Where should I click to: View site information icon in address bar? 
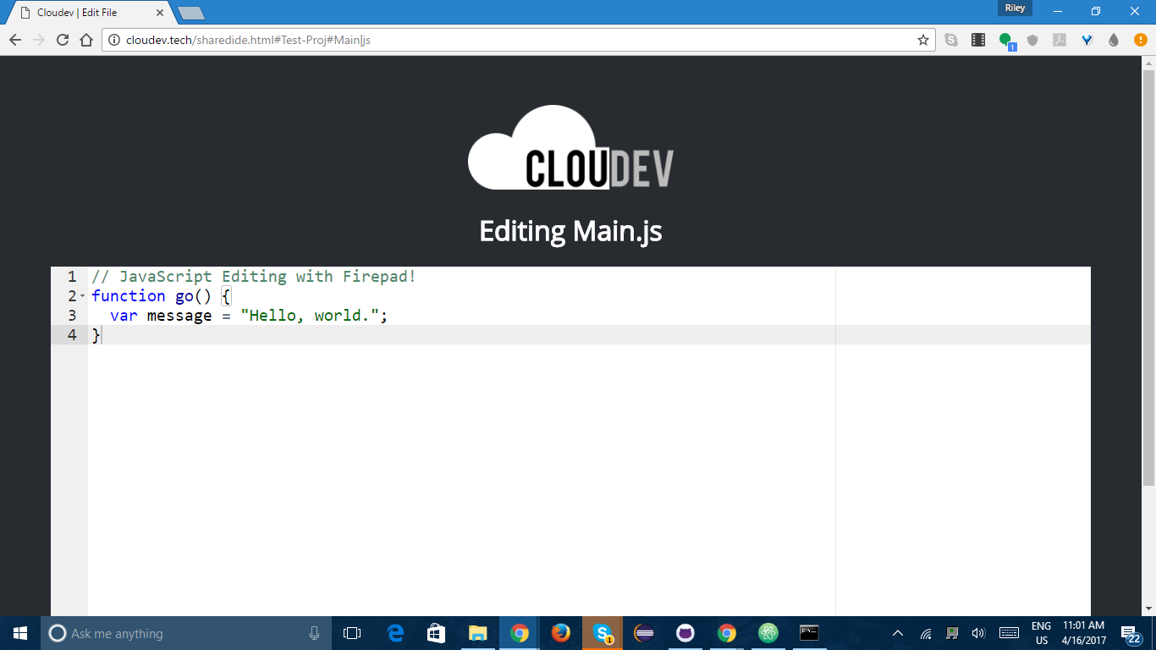coord(115,40)
